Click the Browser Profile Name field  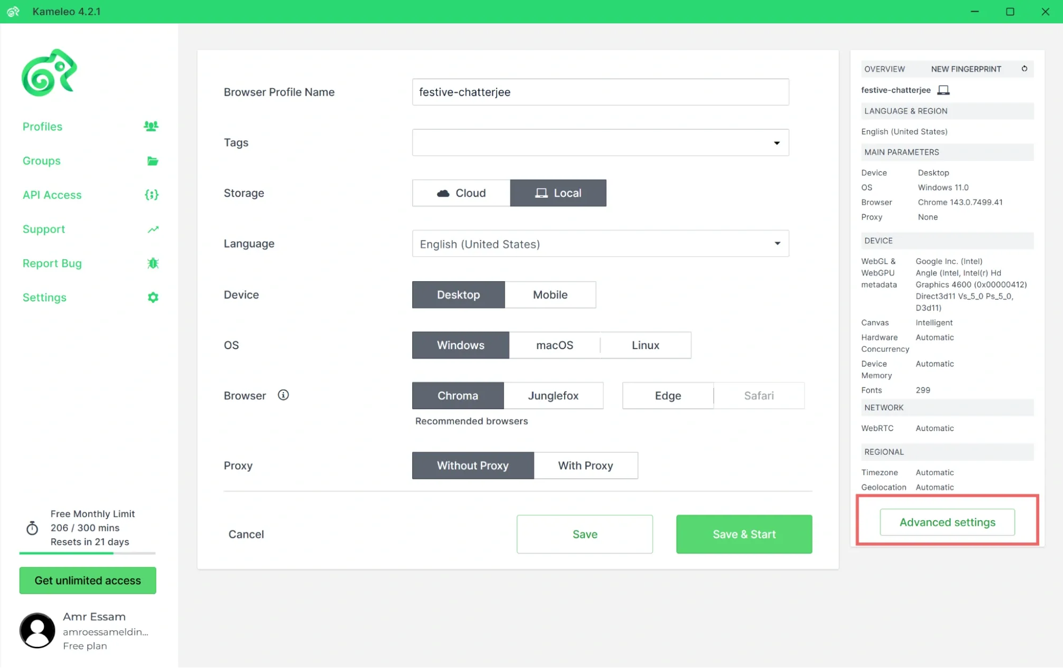pos(600,92)
